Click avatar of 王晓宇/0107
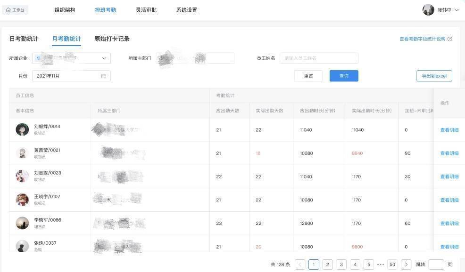The height and width of the screenshot is (272, 465). pyautogui.click(x=22, y=200)
